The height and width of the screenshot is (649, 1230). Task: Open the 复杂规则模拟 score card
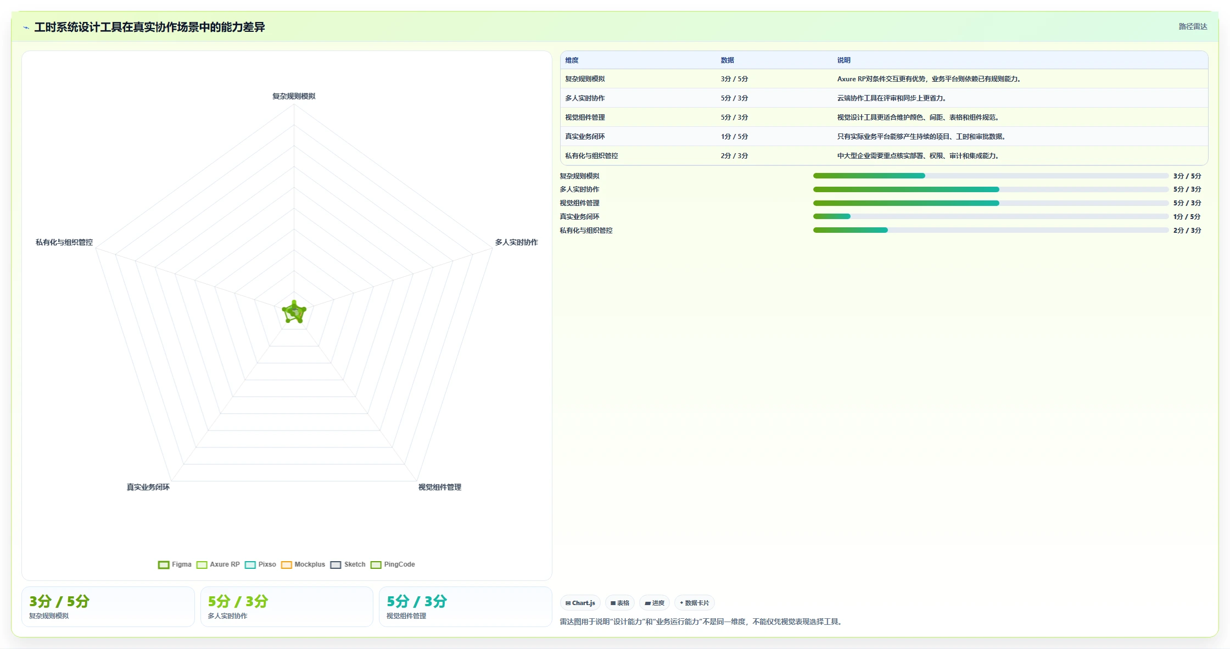(108, 607)
